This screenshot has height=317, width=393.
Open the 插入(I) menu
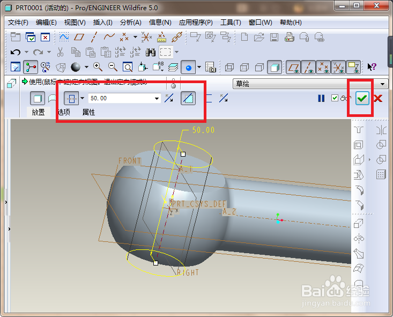click(x=102, y=23)
